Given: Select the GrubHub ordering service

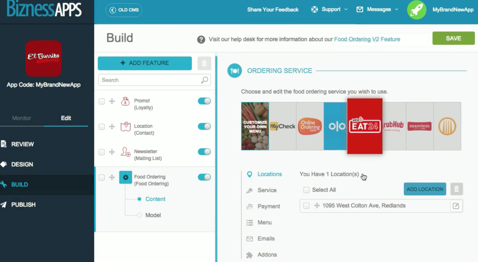Looking at the screenshot, I should (x=394, y=126).
